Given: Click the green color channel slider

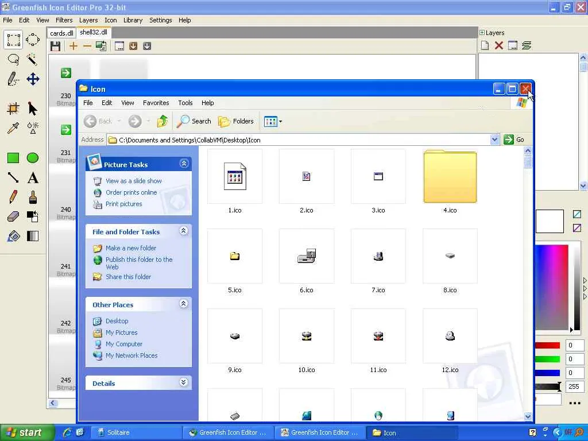Looking at the screenshot, I should 547,359.
